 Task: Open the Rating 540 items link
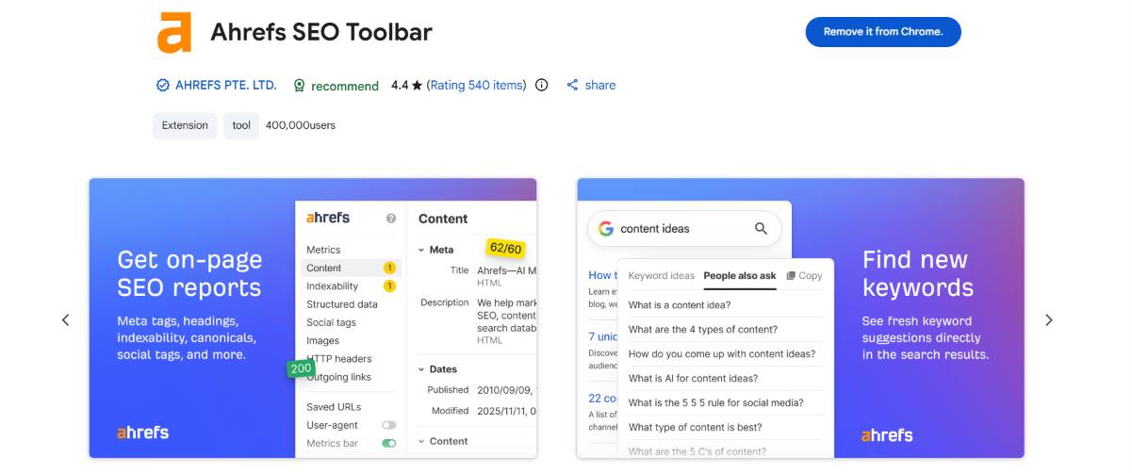(476, 85)
